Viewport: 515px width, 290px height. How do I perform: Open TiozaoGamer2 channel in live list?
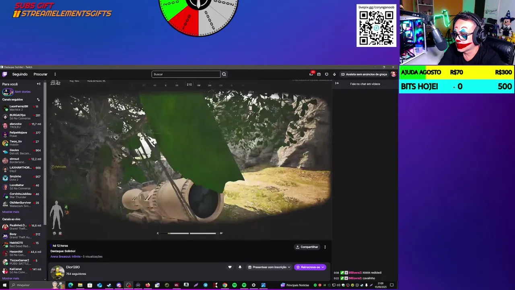[x=23, y=262]
